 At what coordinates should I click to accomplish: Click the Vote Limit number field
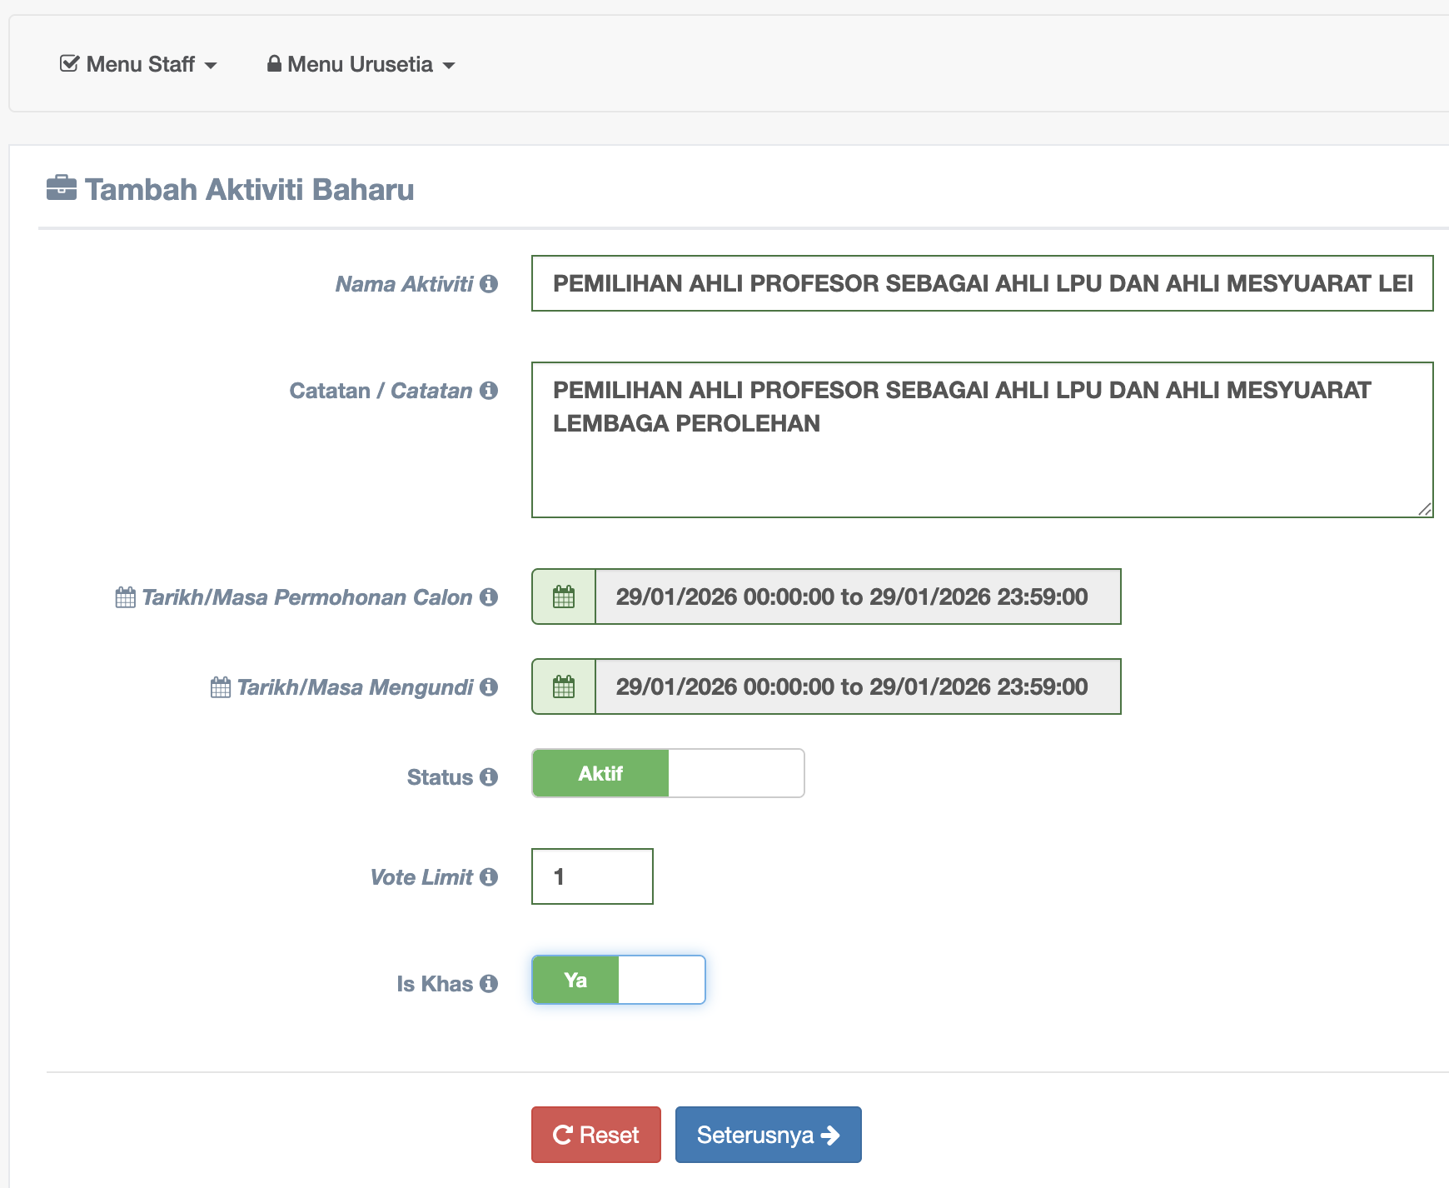coord(592,876)
